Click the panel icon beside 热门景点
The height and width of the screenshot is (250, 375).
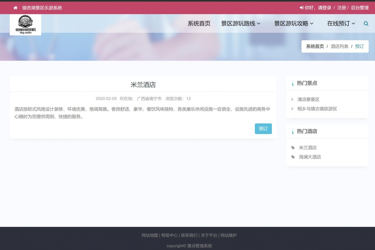point(292,83)
